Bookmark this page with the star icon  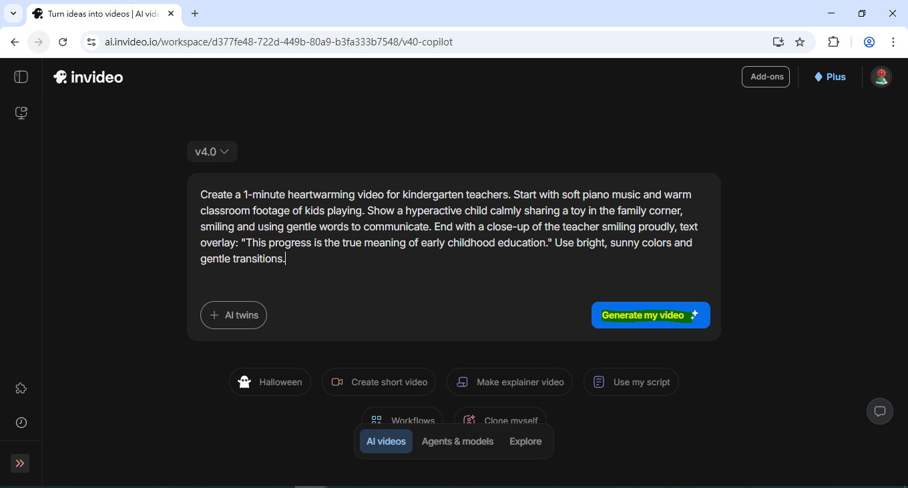(x=800, y=42)
